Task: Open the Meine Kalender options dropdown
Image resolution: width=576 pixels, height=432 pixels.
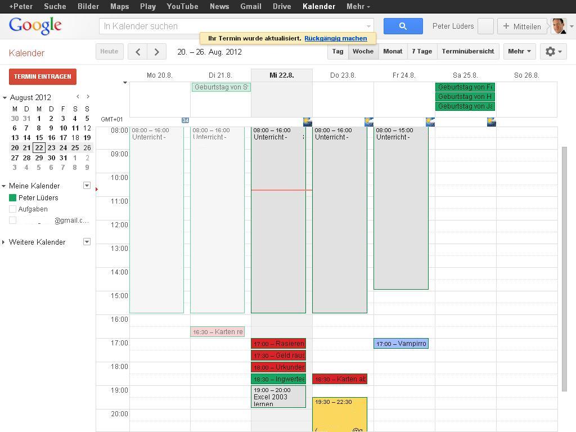Action: [x=87, y=186]
